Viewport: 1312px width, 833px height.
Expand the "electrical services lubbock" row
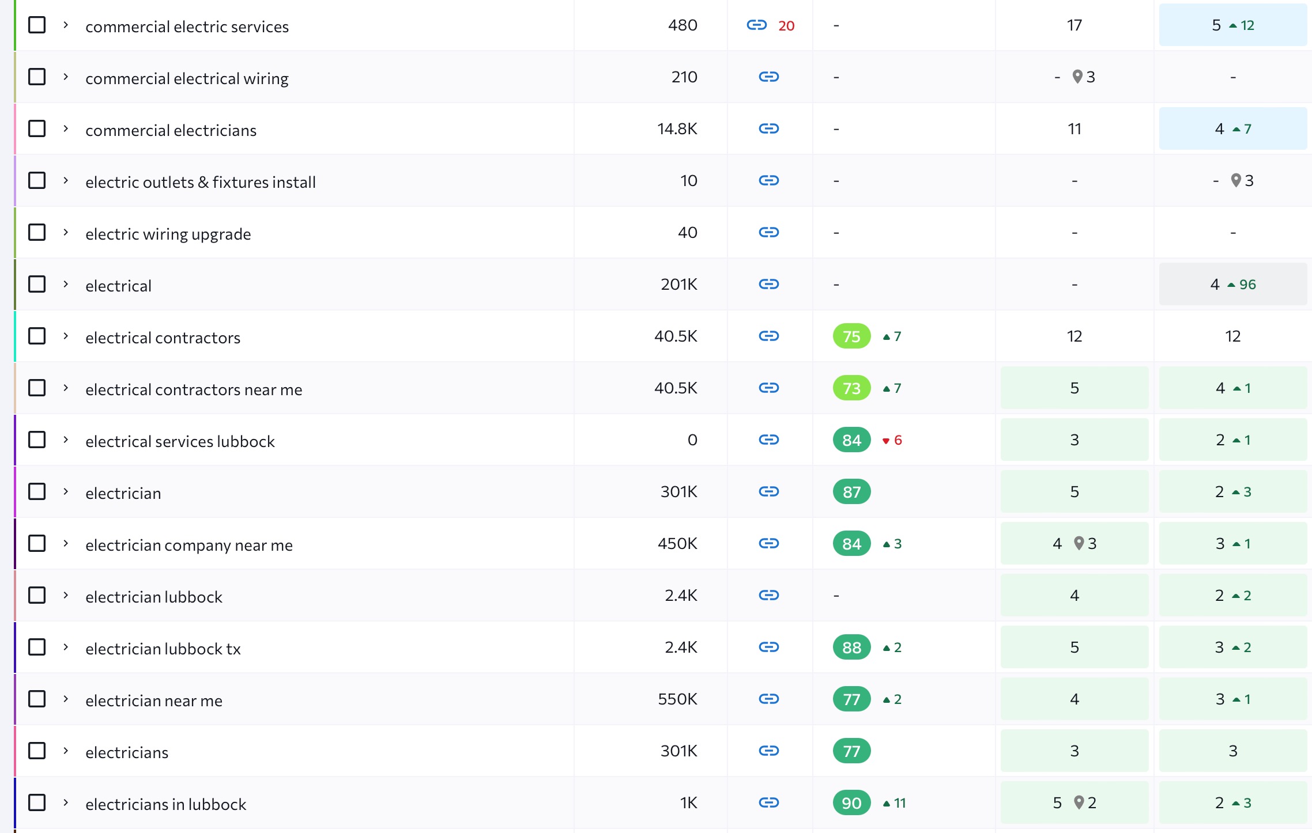tap(65, 439)
